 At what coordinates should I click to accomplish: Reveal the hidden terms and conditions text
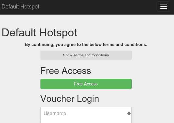pyautogui.click(x=86, y=55)
